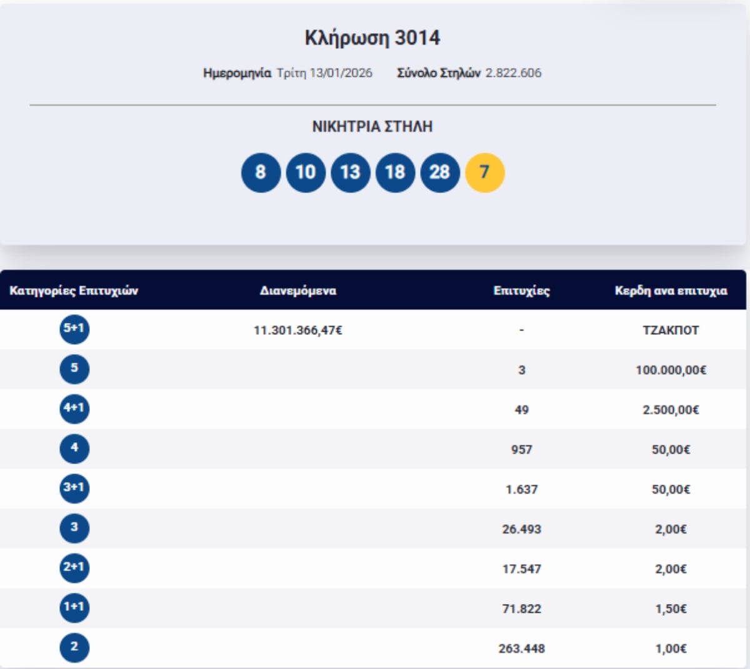
Task: Select the ΤΖΑΚΠΟΤ cell
Action: tap(671, 330)
